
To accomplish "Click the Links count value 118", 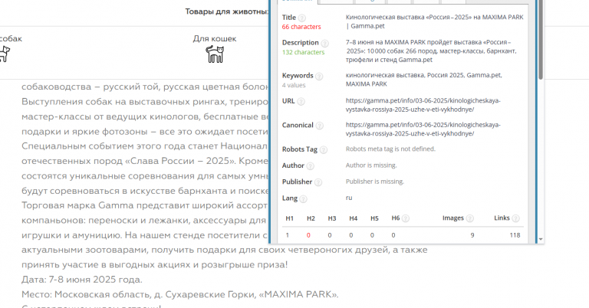I will coord(515,235).
